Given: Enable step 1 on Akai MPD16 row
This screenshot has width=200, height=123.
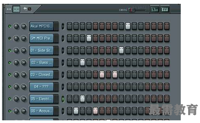Looking at the screenshot, I should tap(69, 26).
